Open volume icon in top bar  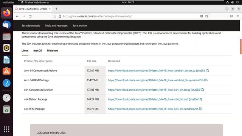tap(233, 2)
